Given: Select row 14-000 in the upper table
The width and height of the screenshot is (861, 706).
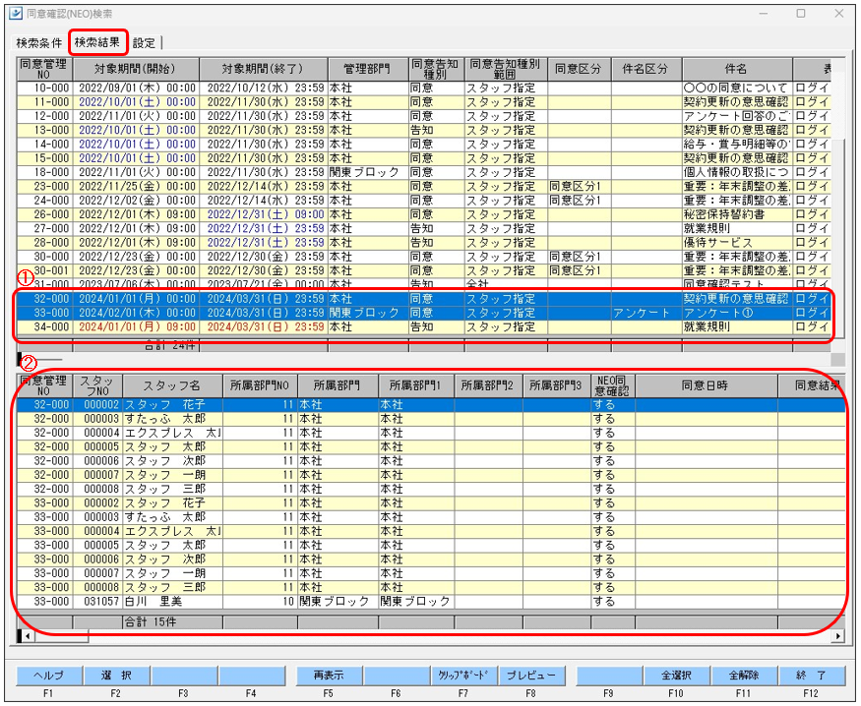Looking at the screenshot, I should [x=423, y=145].
